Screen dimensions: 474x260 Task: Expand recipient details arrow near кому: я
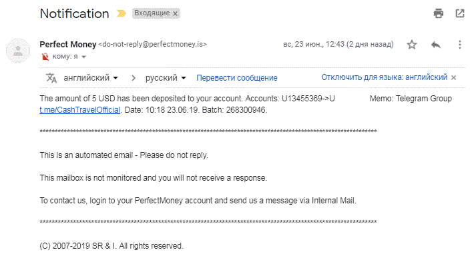83,57
